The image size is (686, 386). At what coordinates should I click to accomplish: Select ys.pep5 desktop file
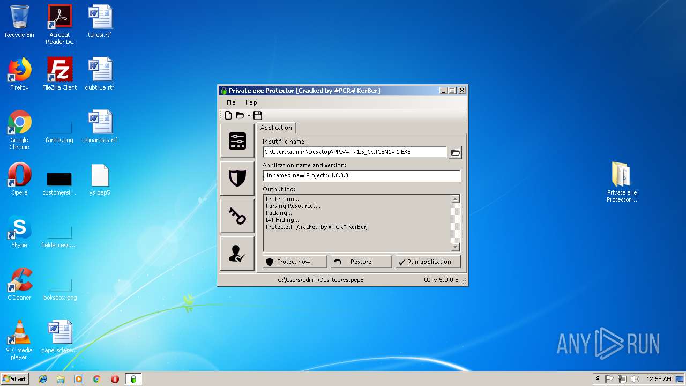100,179
